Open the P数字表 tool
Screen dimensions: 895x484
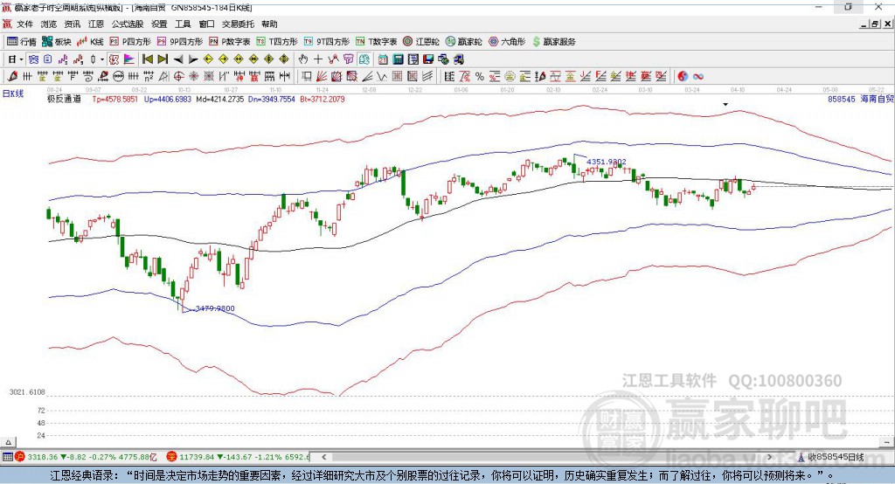(x=230, y=42)
